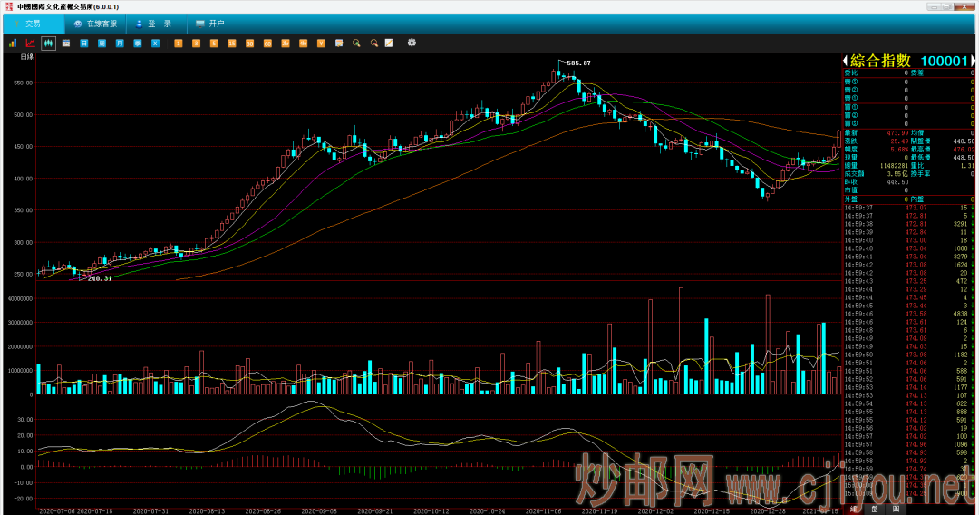Click the 500.00 price axis label
The image size is (979, 515).
[x=24, y=115]
